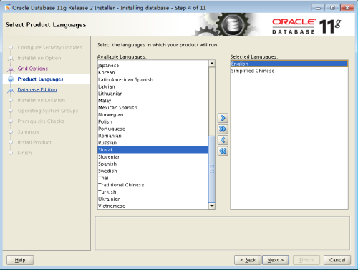Click the scroll down arrow in Available Languages

point(212,206)
